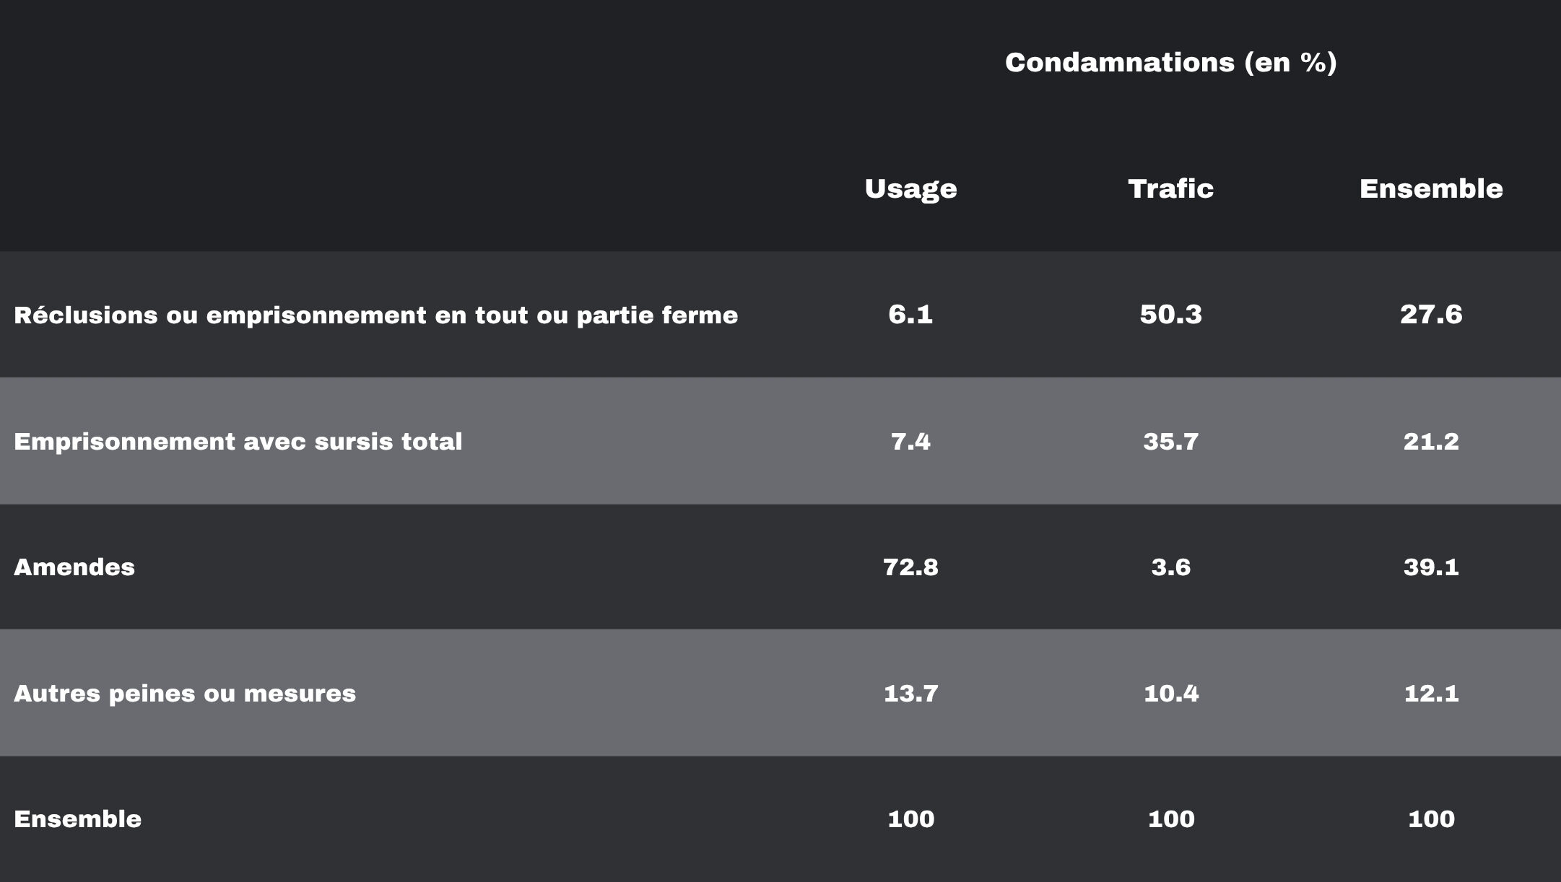
Task: Select the 3.6 Amendes Trafic cell
Action: tap(1170, 567)
